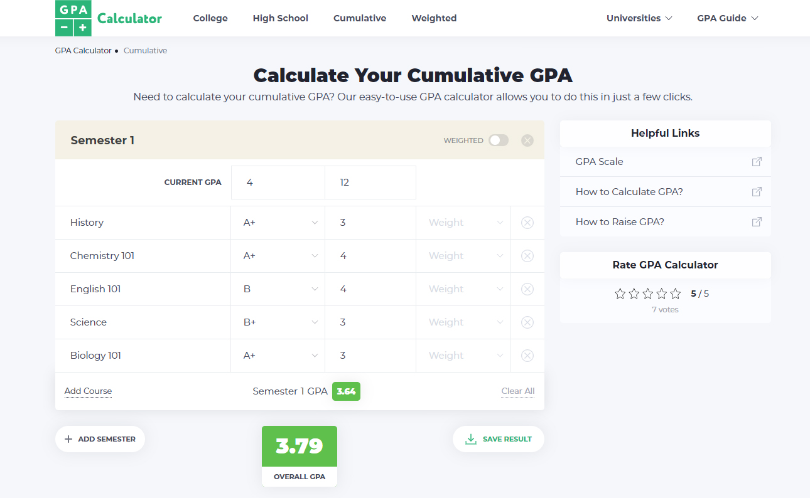Open the History grade dropdown

point(278,223)
